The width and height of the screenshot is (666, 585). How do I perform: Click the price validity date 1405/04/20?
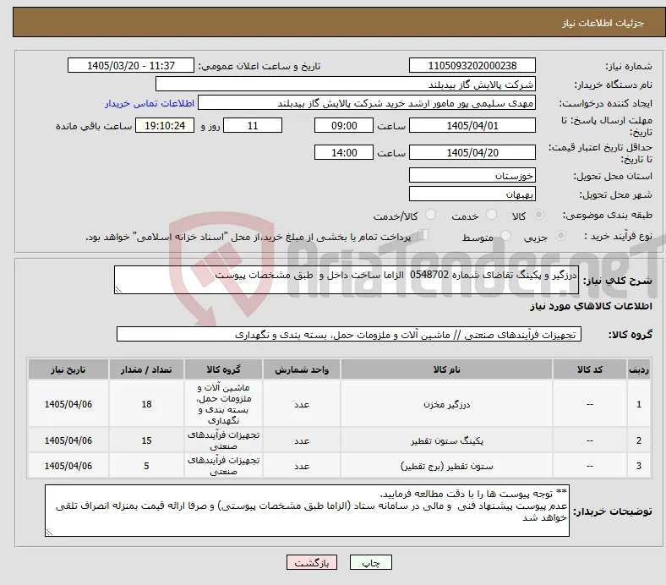pos(472,152)
